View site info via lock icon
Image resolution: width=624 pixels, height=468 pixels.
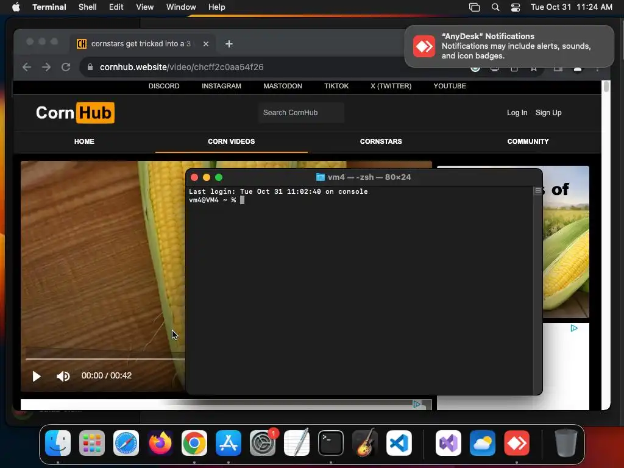90,67
